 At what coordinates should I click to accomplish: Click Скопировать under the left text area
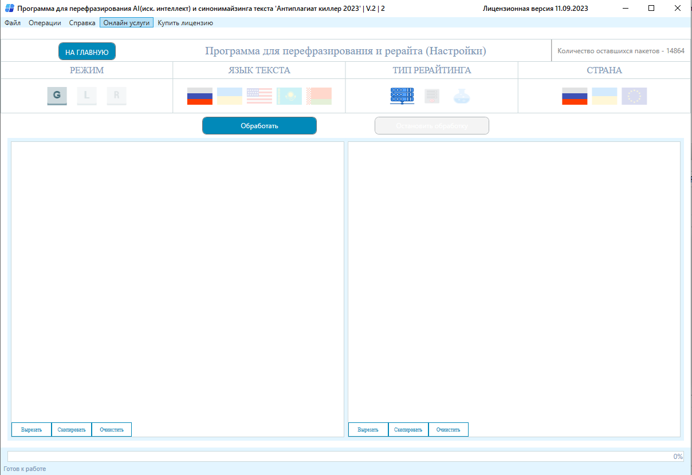point(72,429)
